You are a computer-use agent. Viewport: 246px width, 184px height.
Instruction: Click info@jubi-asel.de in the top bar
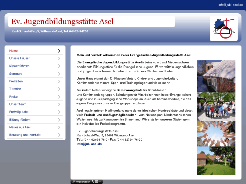[x=230, y=5]
